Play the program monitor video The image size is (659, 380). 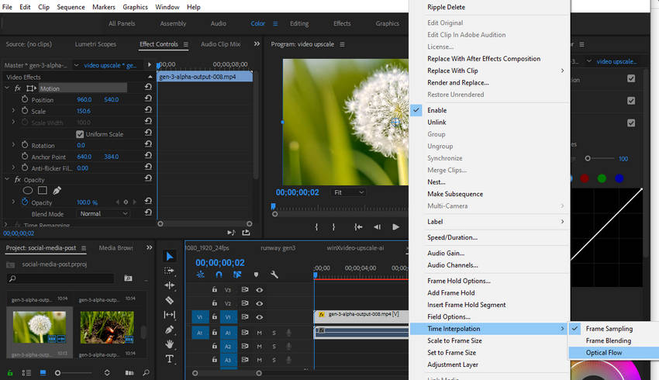(x=395, y=227)
